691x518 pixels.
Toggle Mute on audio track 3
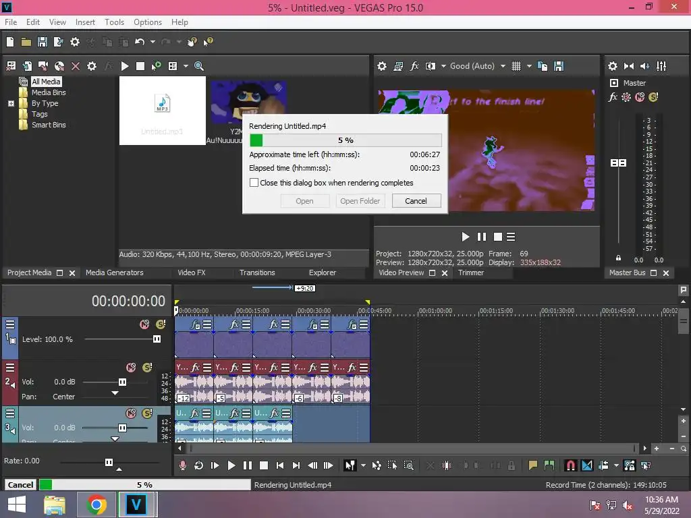(x=131, y=413)
